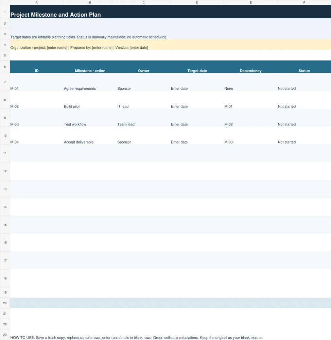The image size is (331, 340).
Task: Click the 'Enter date' cell in M-02 row
Action: 197,100
